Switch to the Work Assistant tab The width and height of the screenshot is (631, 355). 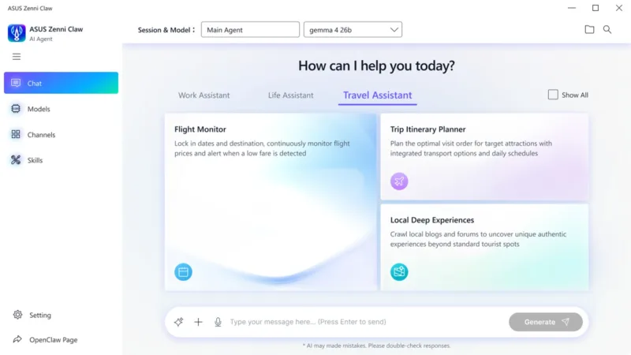[204, 95]
